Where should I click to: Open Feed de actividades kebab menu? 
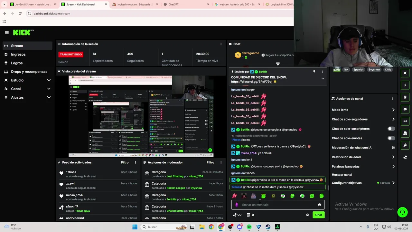[135, 162]
